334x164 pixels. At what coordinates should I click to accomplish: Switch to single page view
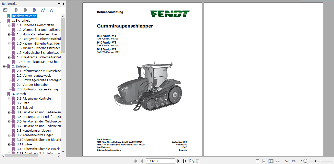click(x=258, y=161)
